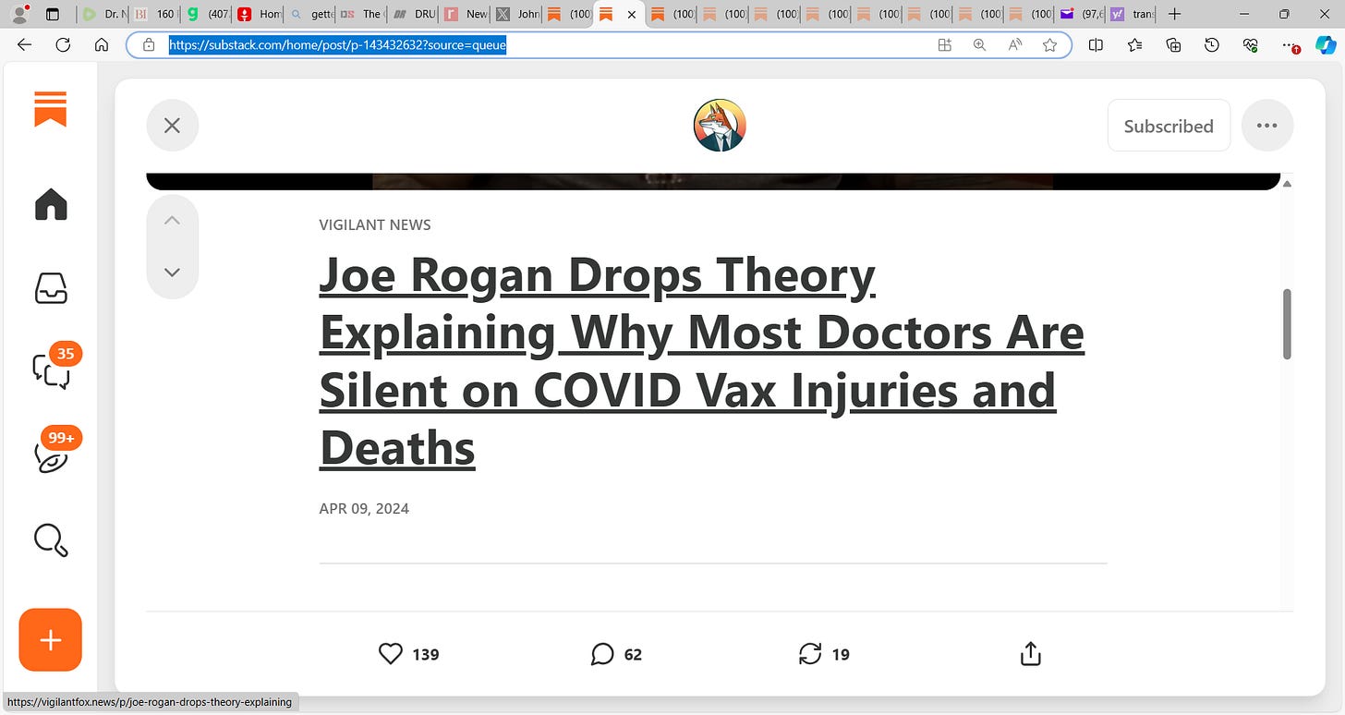This screenshot has width=1345, height=715.
Task: Switch to the "DRU" tab
Action: click(x=412, y=14)
